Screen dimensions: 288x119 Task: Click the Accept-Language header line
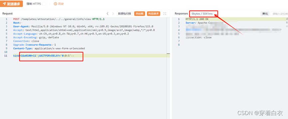tap(71, 34)
